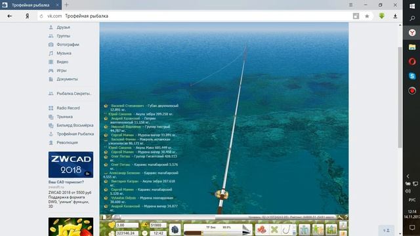This screenshot has height=236, width=420.
Task: Open Opera browser from taskbar
Action: 412,62
